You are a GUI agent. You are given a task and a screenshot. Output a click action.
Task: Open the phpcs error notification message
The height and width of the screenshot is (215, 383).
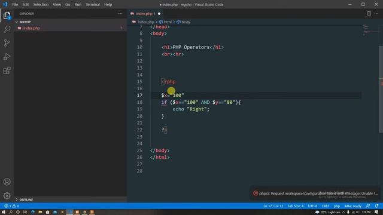pyautogui.click(x=318, y=193)
